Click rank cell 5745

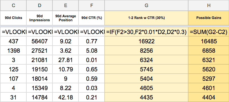146,69
